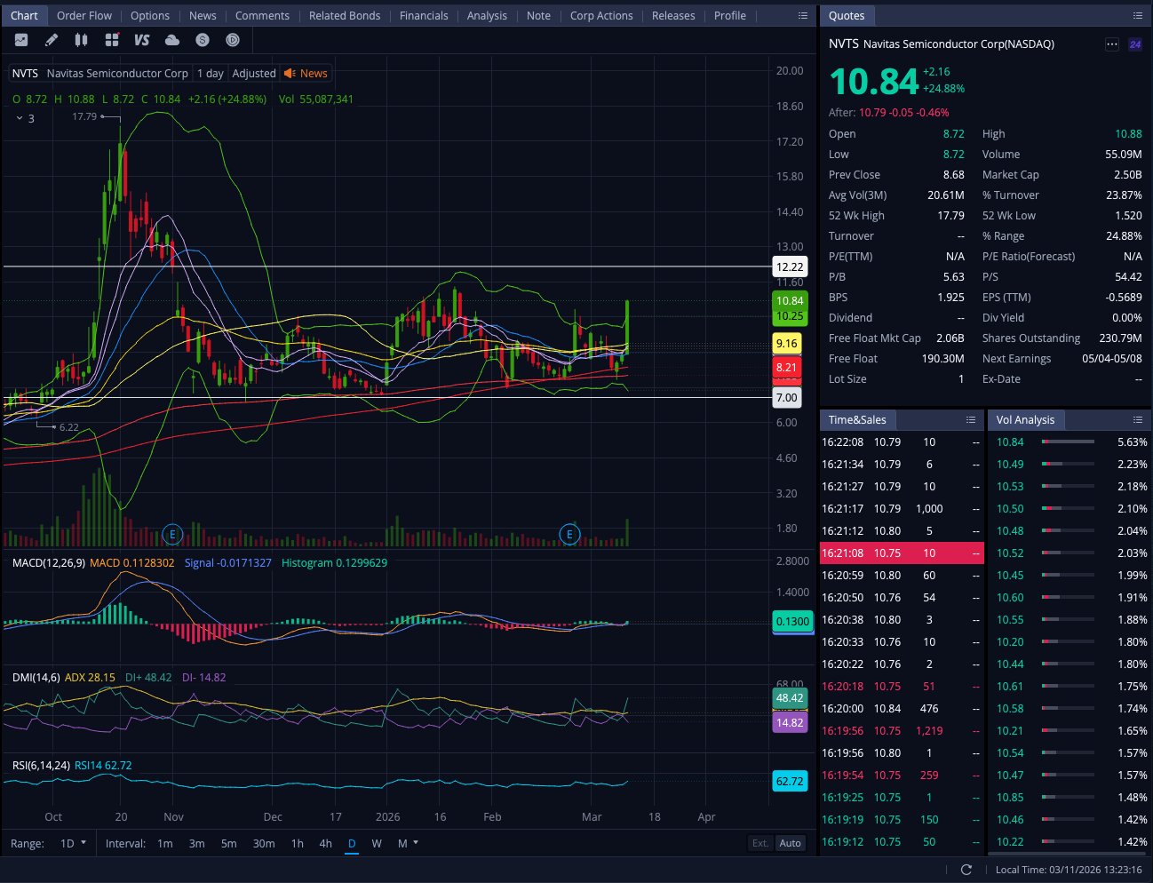Image resolution: width=1153 pixels, height=883 pixels.
Task: Toggle the Ext. extended hours button
Action: (760, 843)
